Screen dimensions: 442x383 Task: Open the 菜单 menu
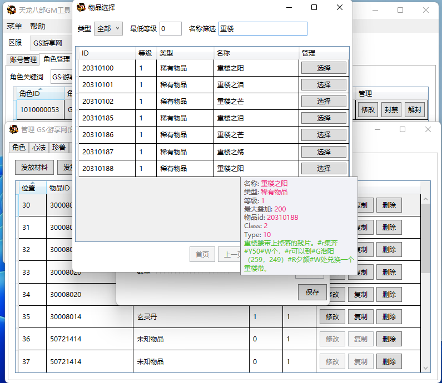coord(14,26)
